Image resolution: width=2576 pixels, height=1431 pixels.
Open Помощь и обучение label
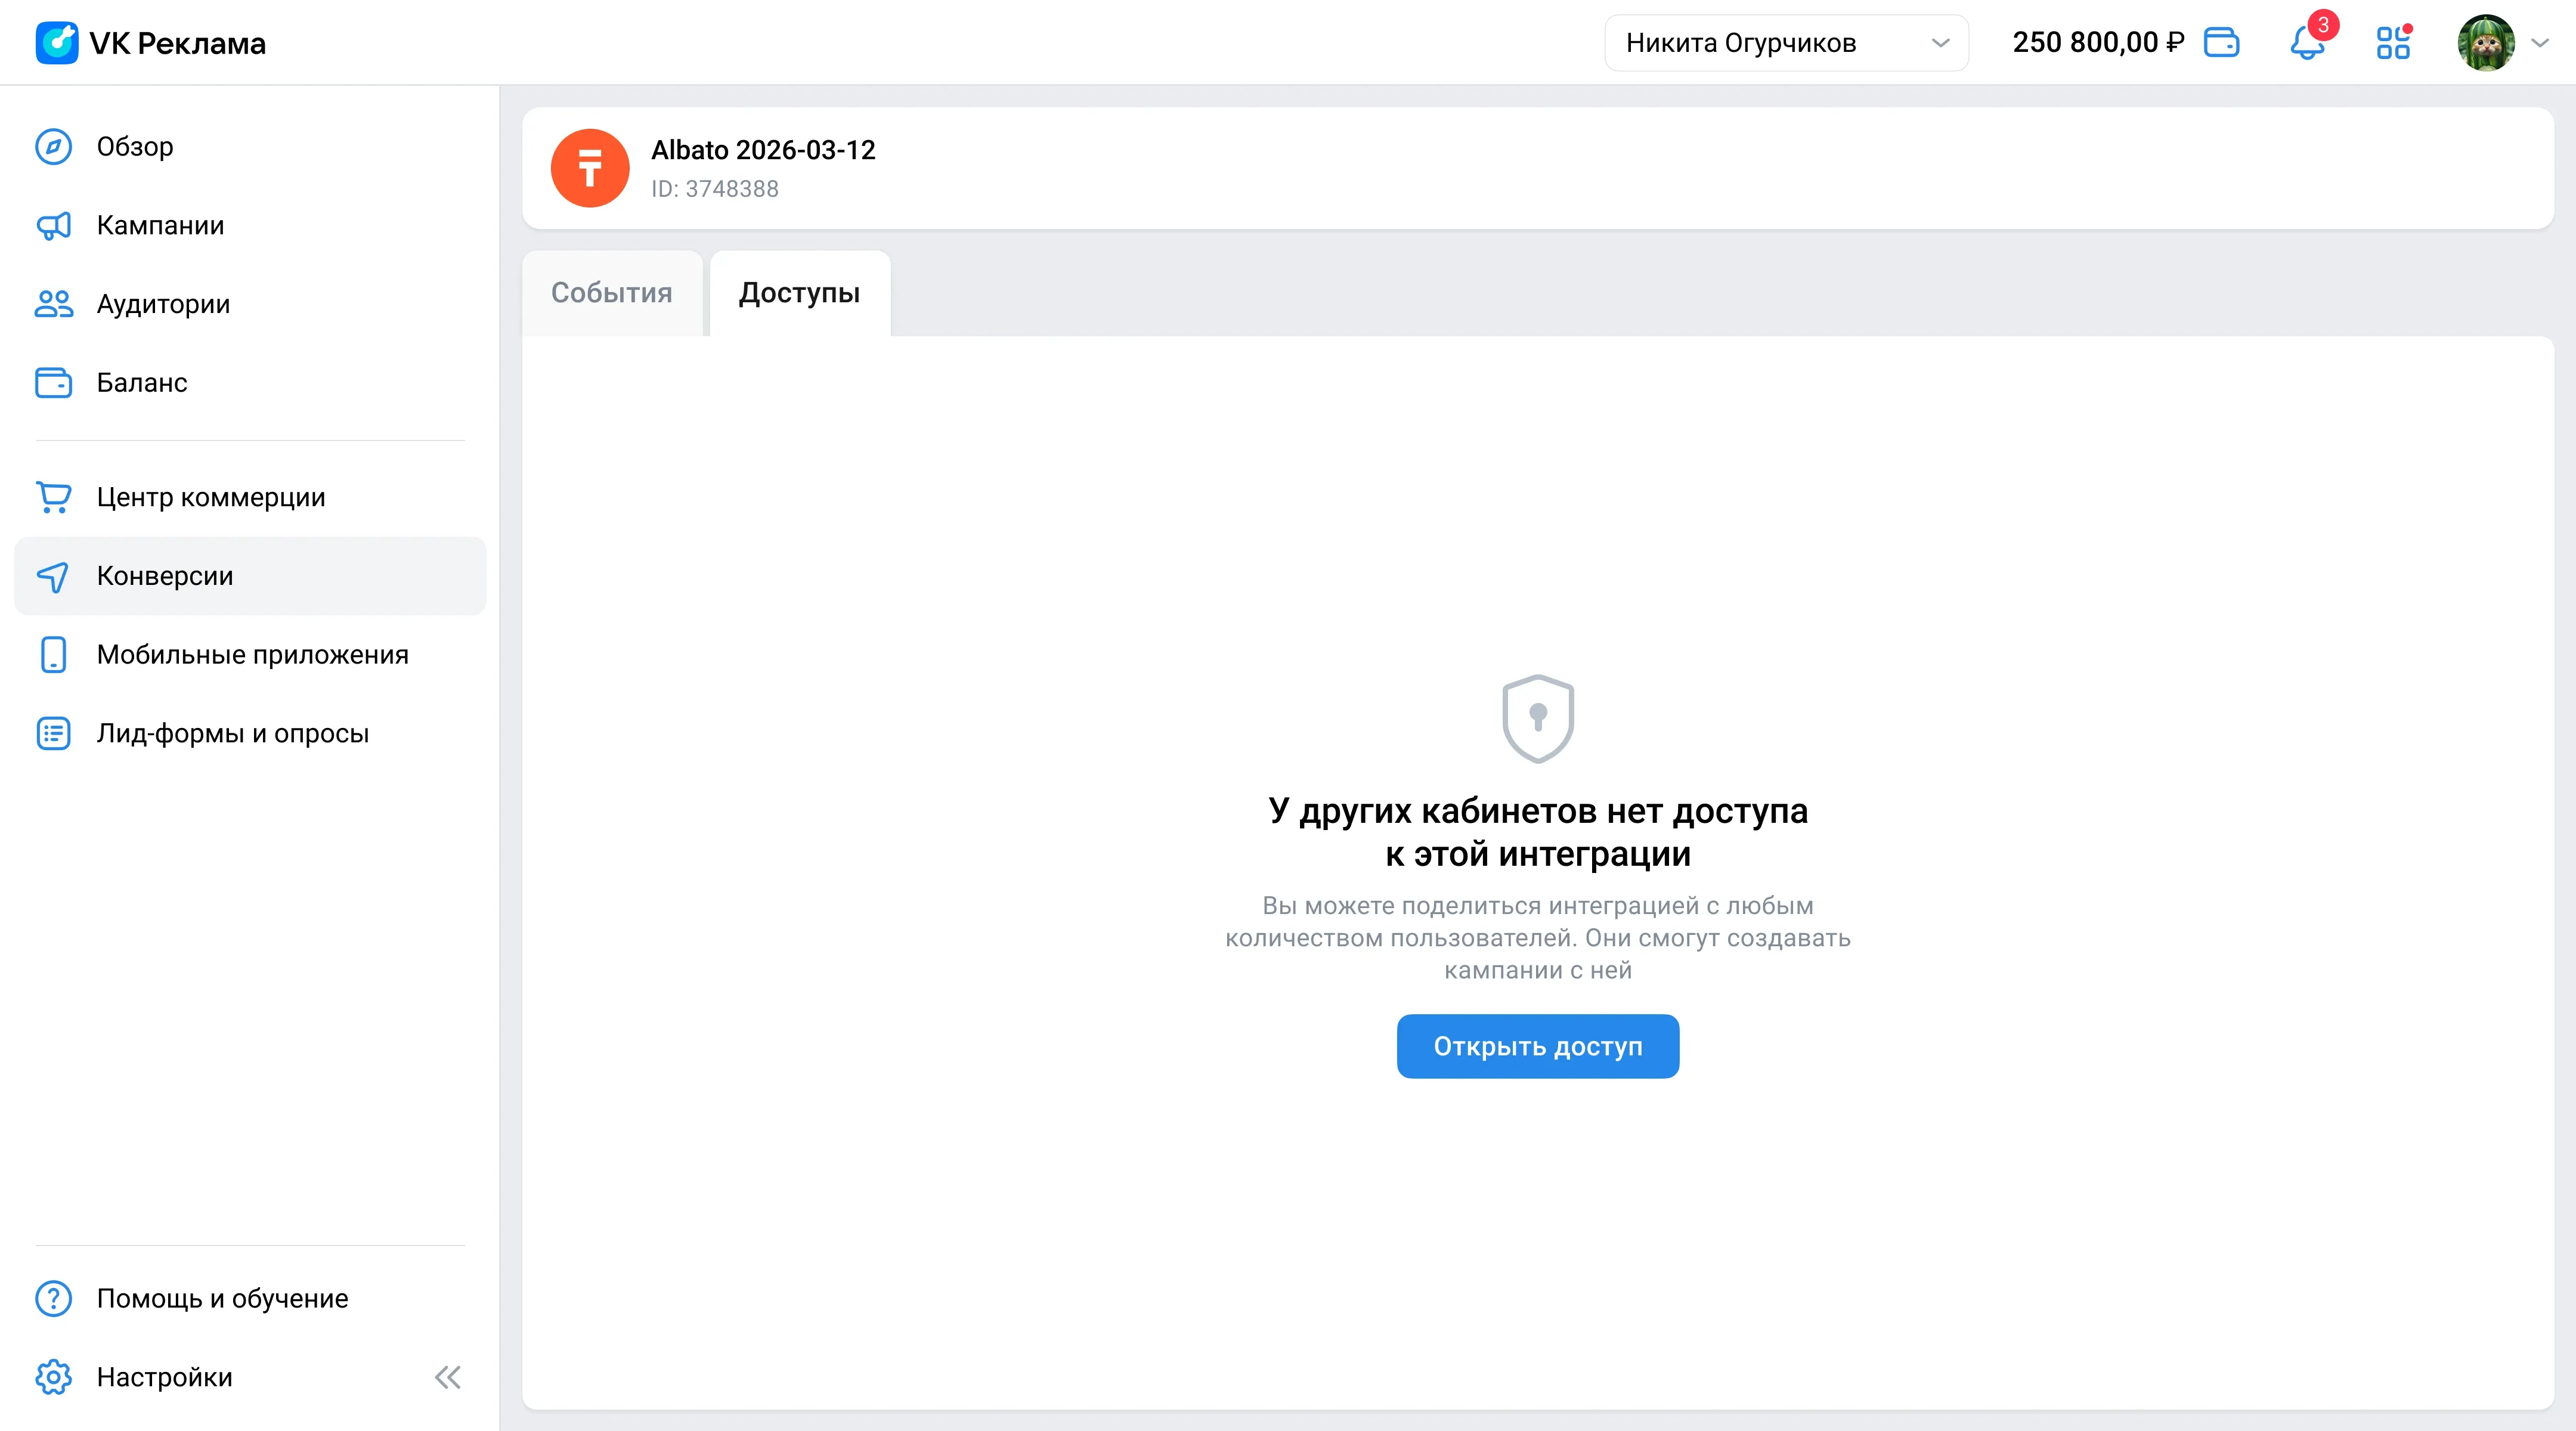222,1298
